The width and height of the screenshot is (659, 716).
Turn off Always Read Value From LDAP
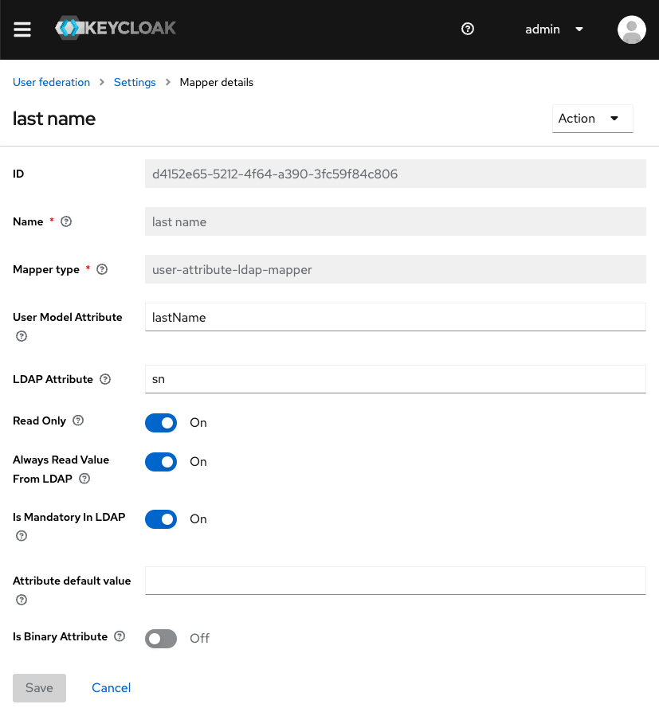[x=161, y=462]
